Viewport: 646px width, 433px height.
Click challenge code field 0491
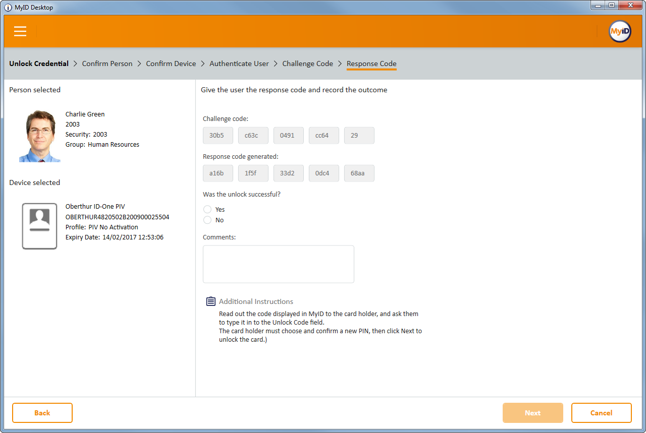pos(289,136)
